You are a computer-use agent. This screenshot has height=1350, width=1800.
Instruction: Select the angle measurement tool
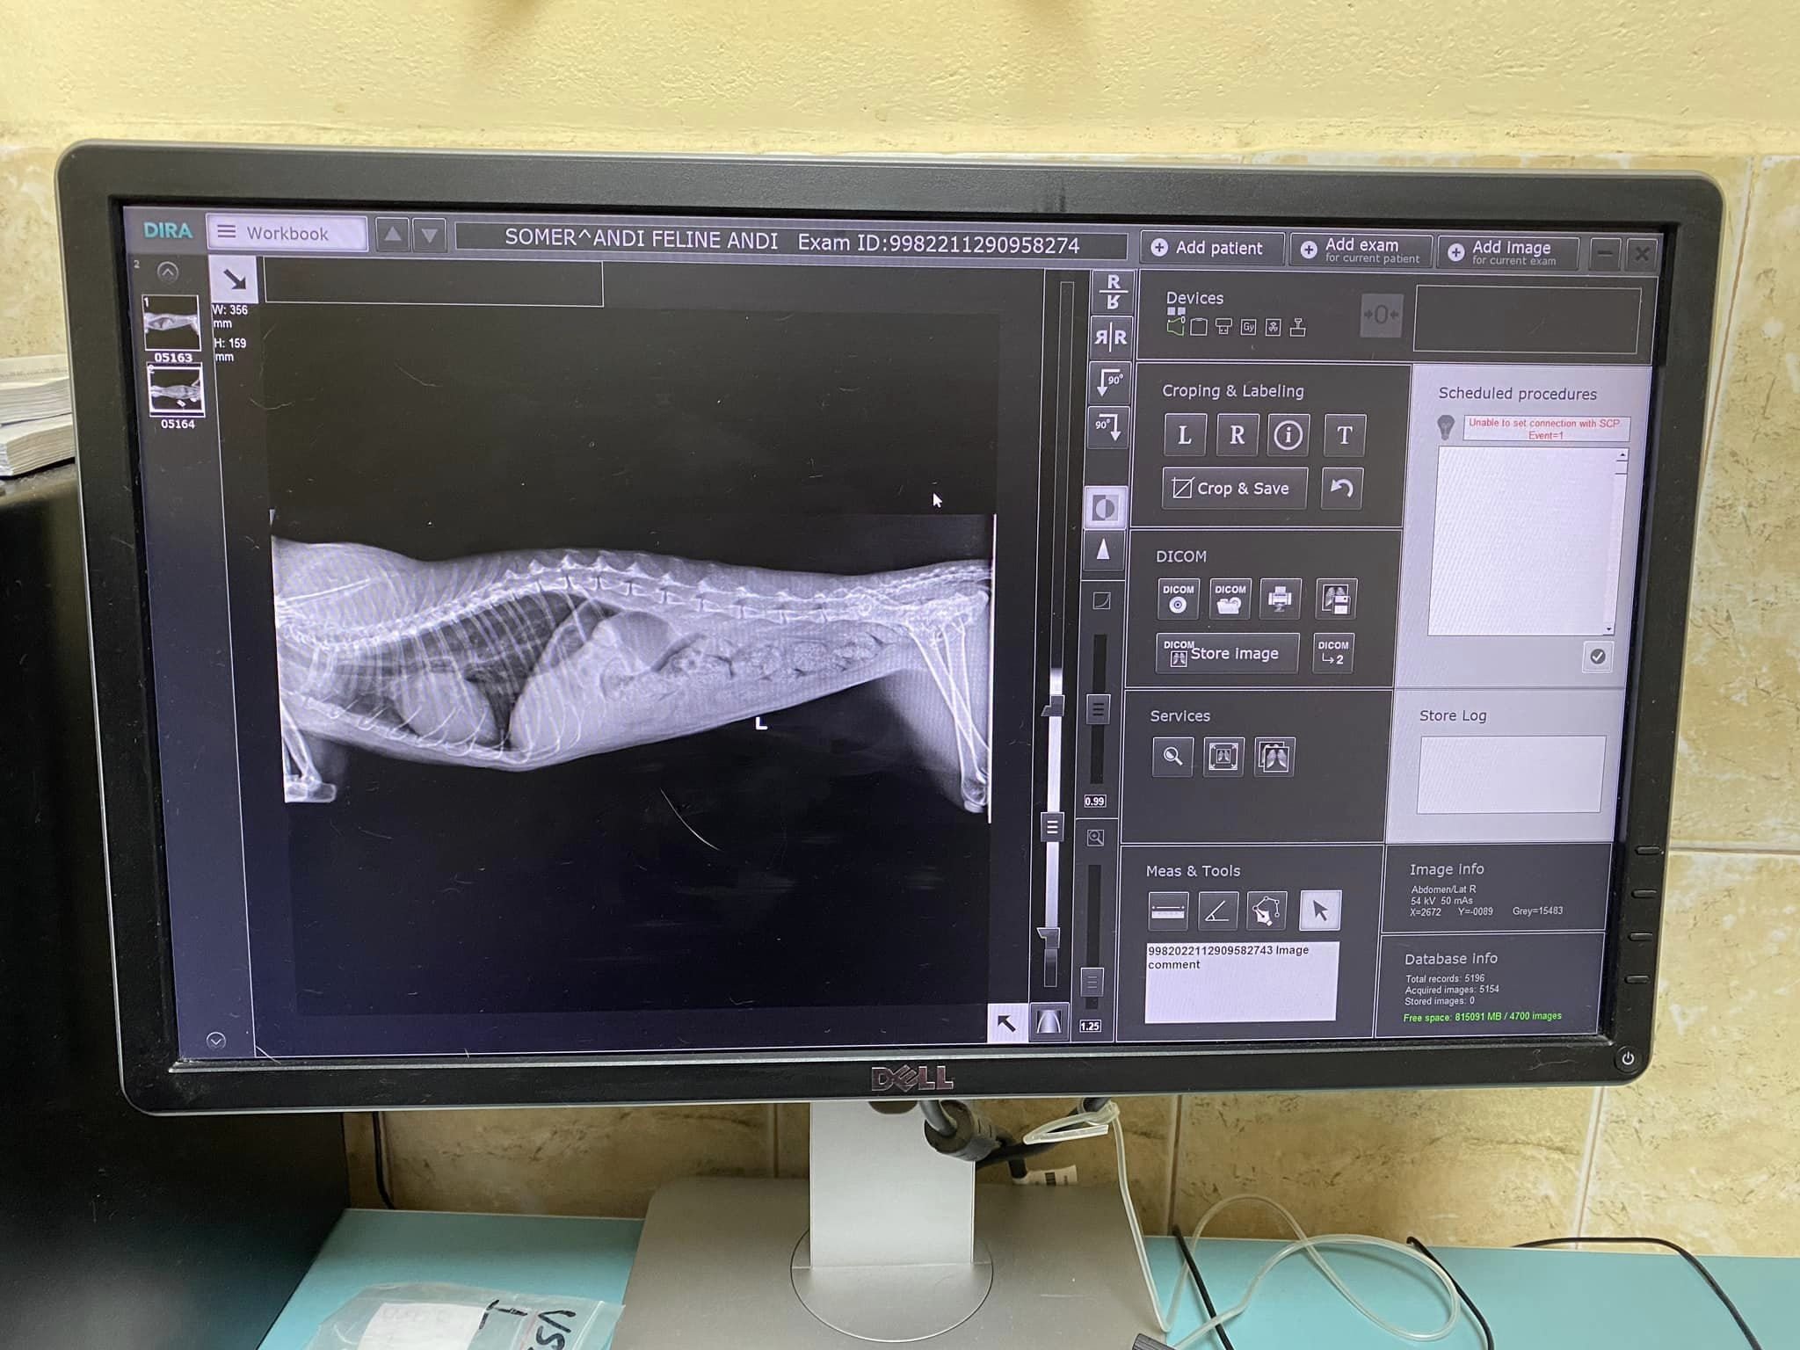(x=1217, y=911)
